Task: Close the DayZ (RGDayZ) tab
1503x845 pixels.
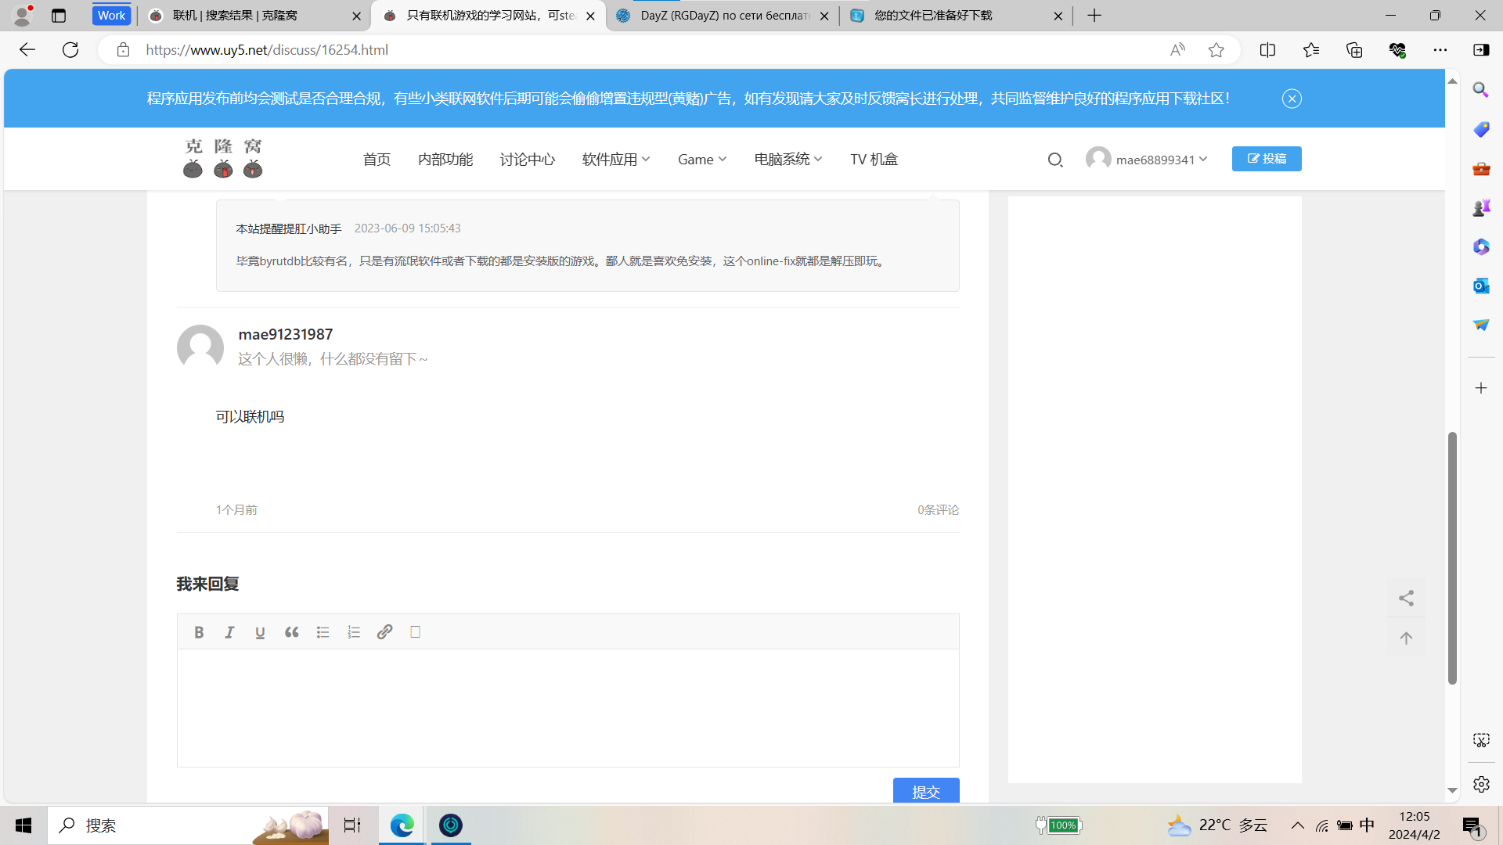Action: click(x=824, y=16)
